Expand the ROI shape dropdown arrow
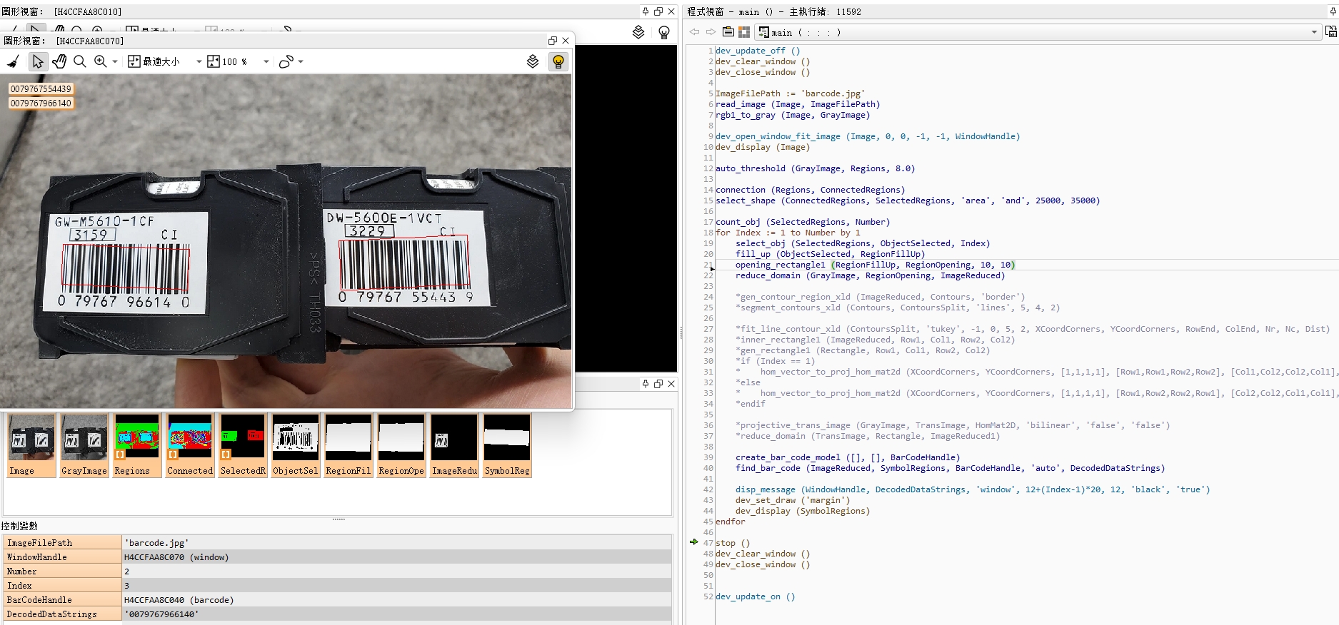The image size is (1339, 625). tap(301, 62)
